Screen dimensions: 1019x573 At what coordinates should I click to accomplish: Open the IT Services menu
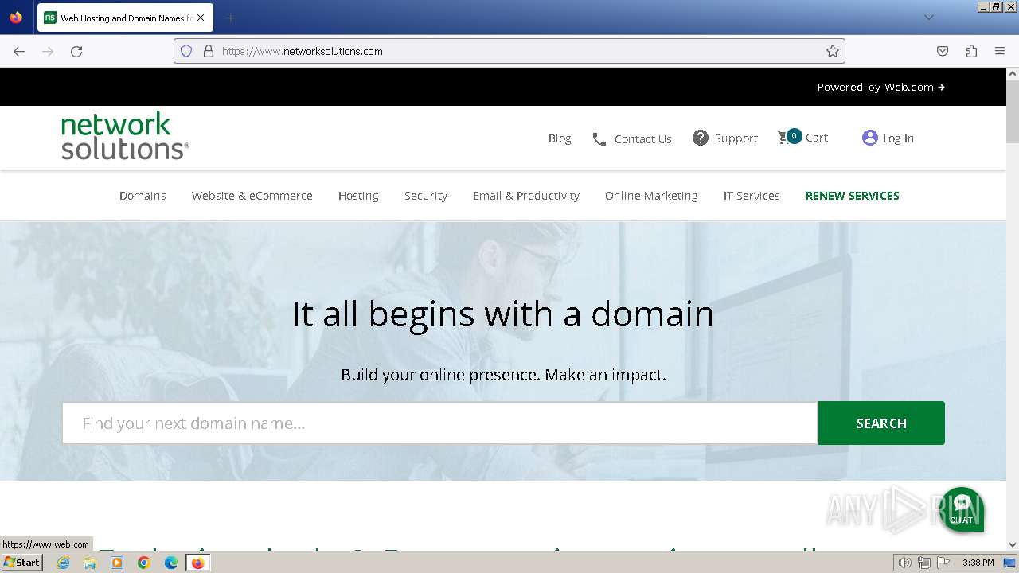pos(752,196)
